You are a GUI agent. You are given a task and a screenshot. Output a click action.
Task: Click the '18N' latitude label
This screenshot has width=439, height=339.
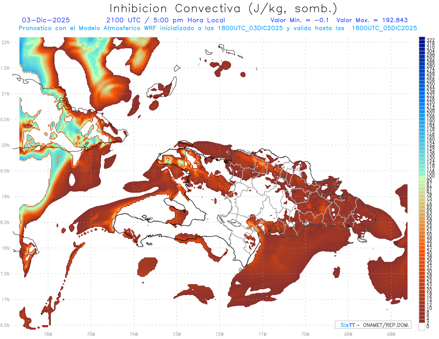[x=6, y=248]
